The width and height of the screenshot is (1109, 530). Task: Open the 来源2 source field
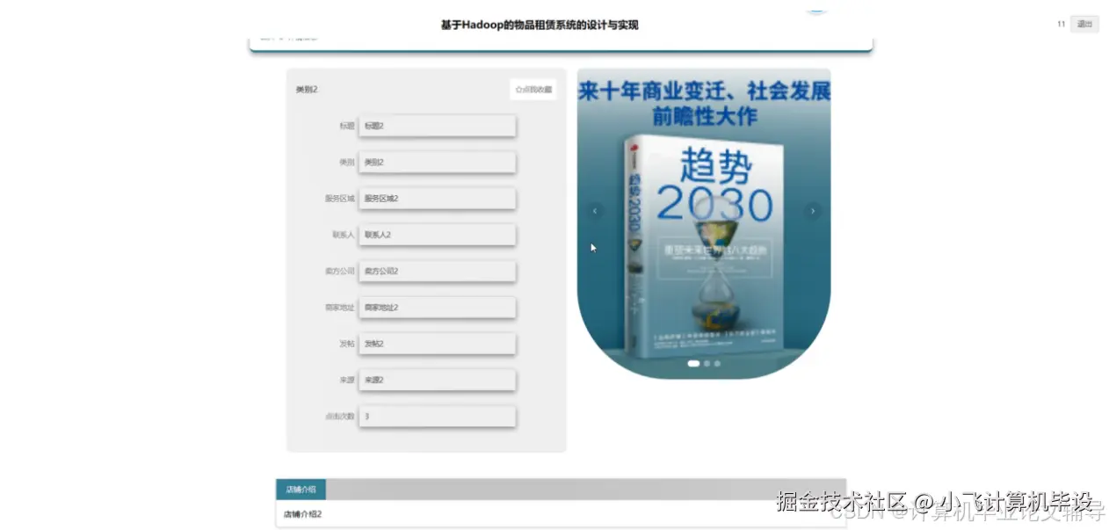pyautogui.click(x=437, y=380)
